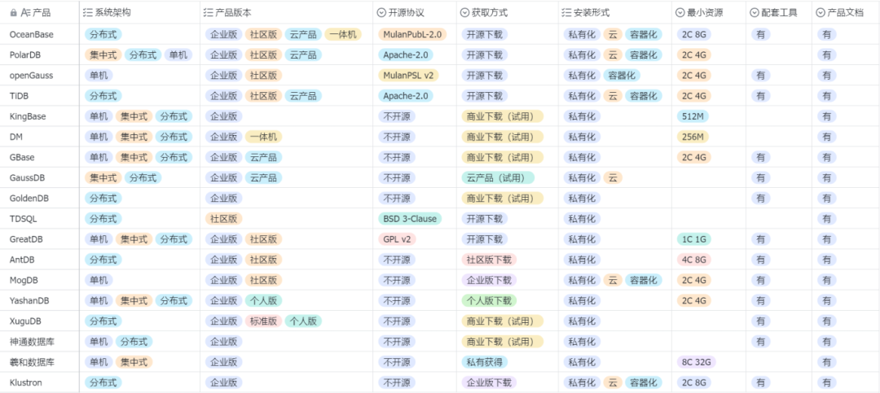Select the openGauss product cell
This screenshot has width=880, height=393.
40,75
